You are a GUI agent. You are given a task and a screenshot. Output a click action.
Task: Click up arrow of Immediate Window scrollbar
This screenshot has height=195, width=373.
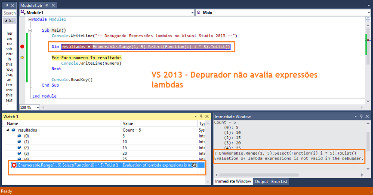coord(368,123)
